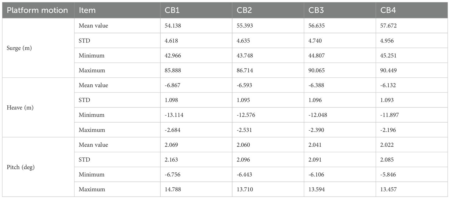Click the Surge (m) row label
Image resolution: width=450 pixels, height=199 pixels.
click(19, 48)
